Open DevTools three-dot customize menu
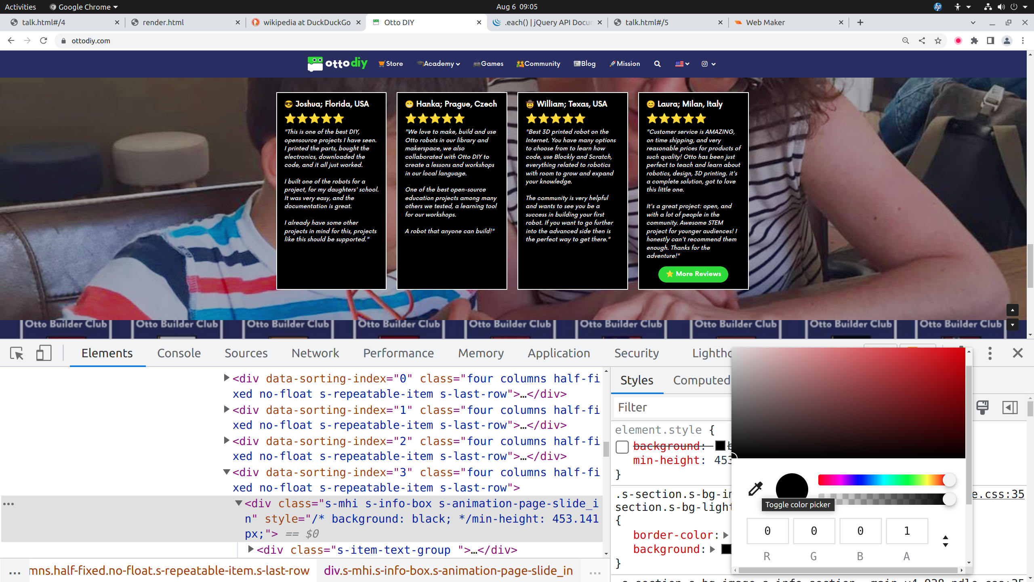This screenshot has height=582, width=1034. click(990, 353)
